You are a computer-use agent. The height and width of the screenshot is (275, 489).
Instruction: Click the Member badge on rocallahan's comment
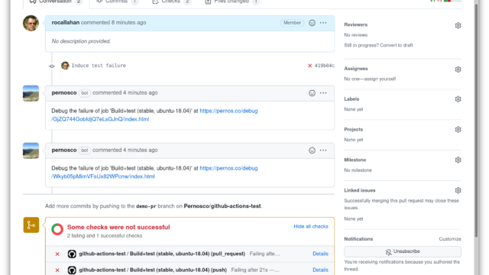coord(292,23)
